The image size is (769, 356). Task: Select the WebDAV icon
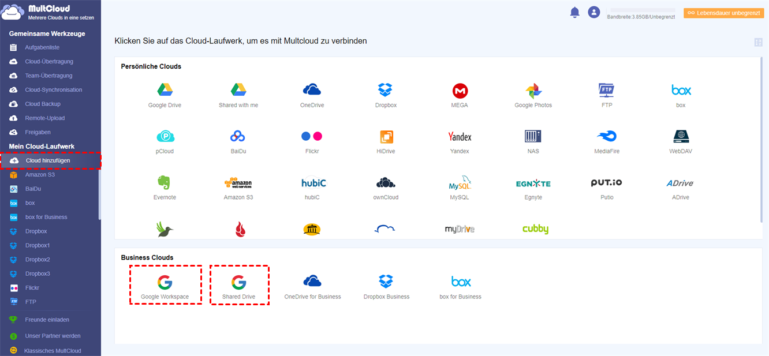click(x=681, y=137)
